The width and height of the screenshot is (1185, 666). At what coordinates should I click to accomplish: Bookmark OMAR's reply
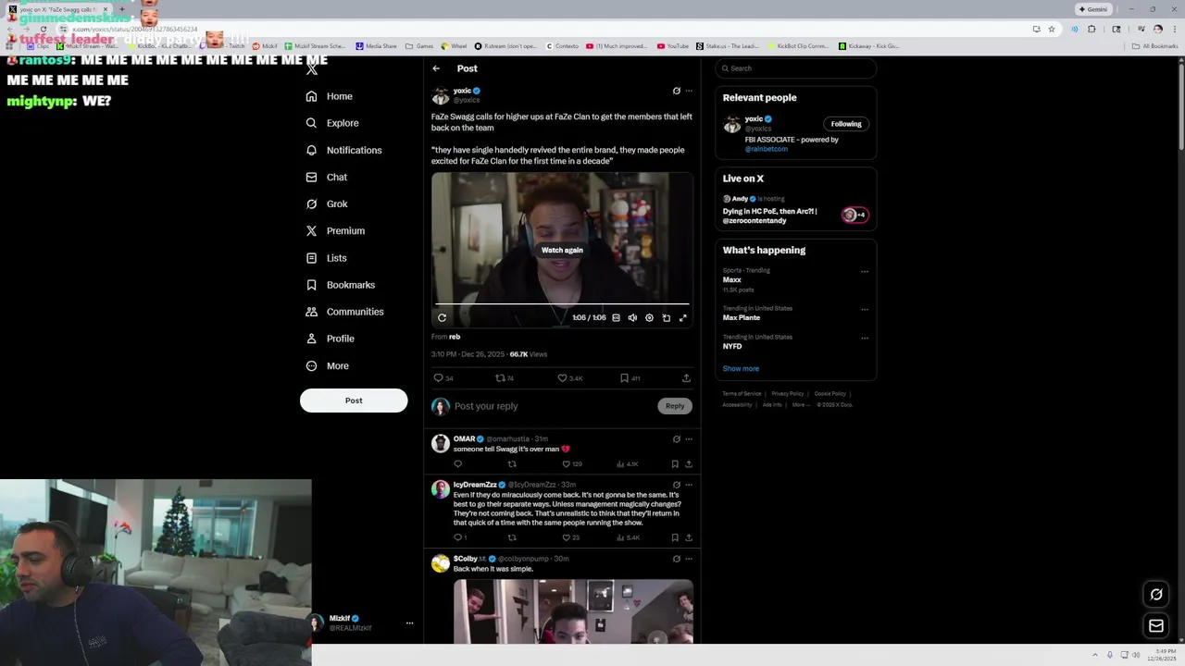pos(675,463)
